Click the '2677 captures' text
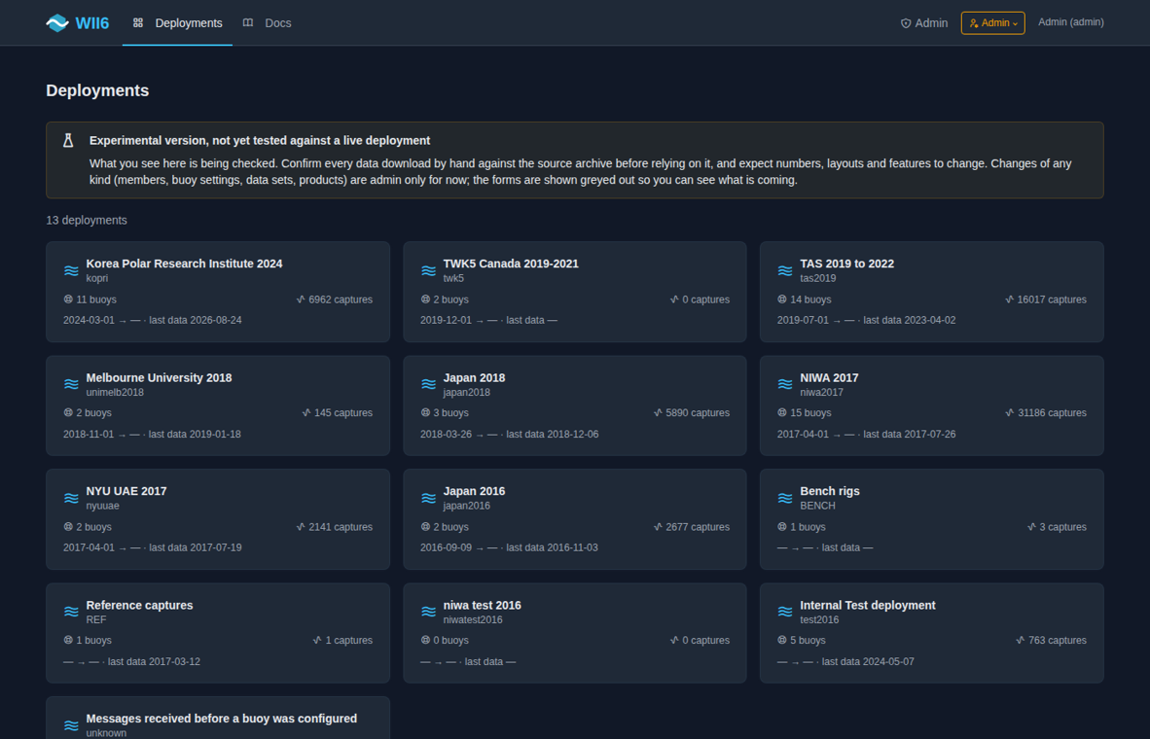1150x739 pixels. (x=698, y=527)
